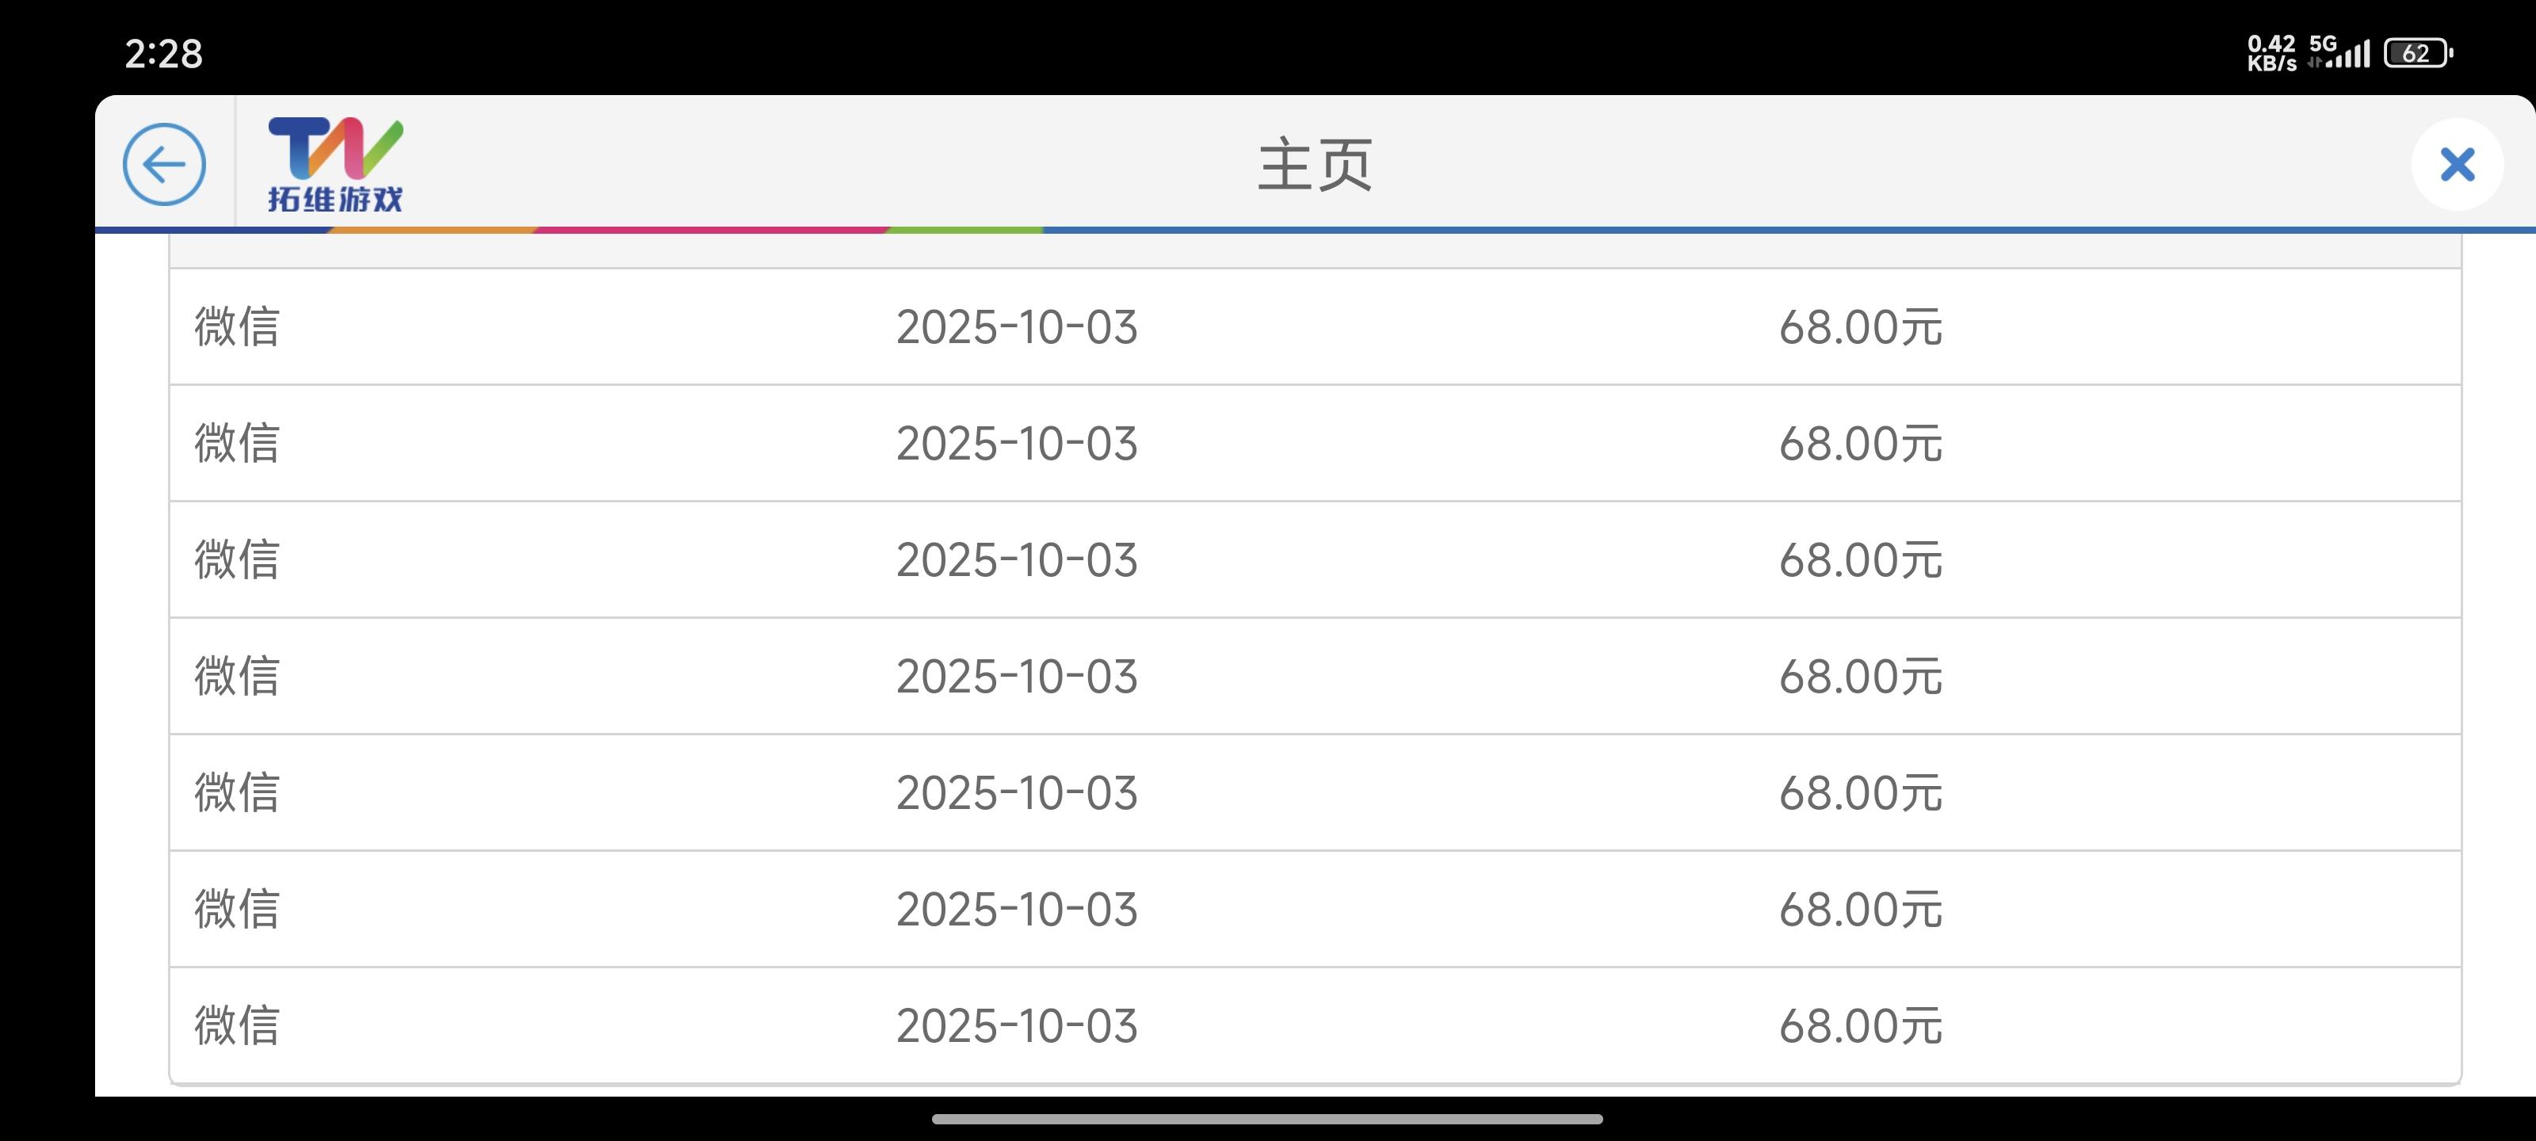Close the page with the X button

click(2456, 164)
